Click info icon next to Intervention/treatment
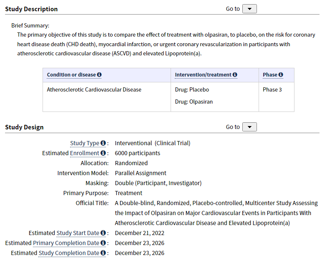Screen dimensions: 322x265 pos(235,75)
